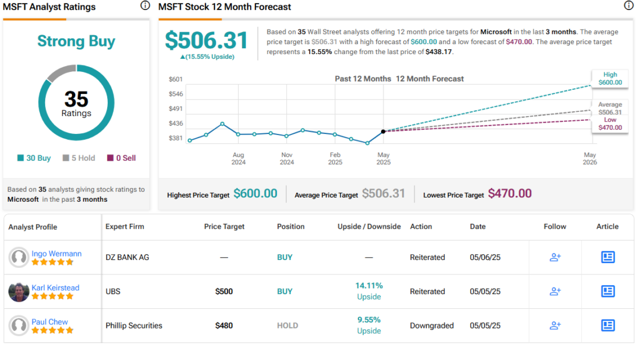
Task: Click the 30 Buy legend item
Action: (35, 158)
